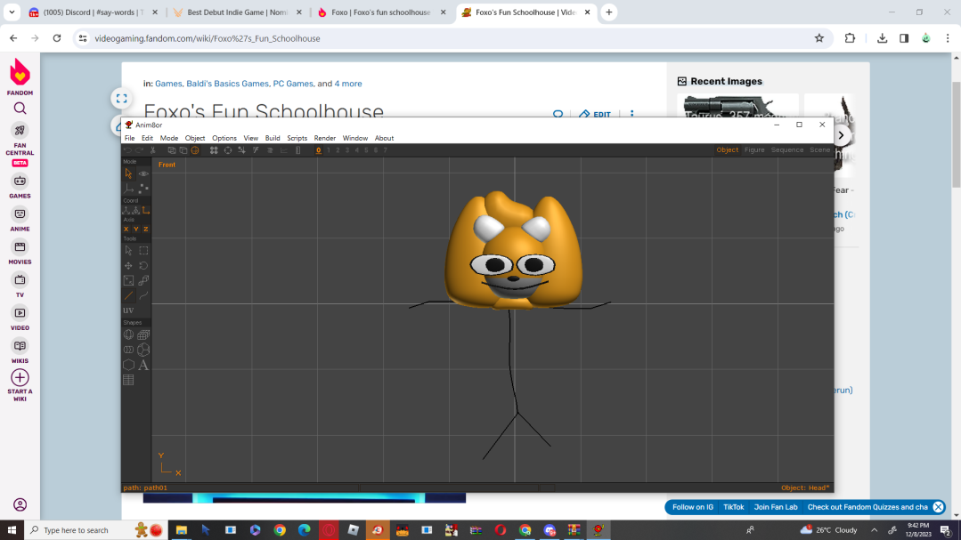Image resolution: width=961 pixels, height=540 pixels.
Task: Click the Redo toolbar icon
Action: pos(139,150)
